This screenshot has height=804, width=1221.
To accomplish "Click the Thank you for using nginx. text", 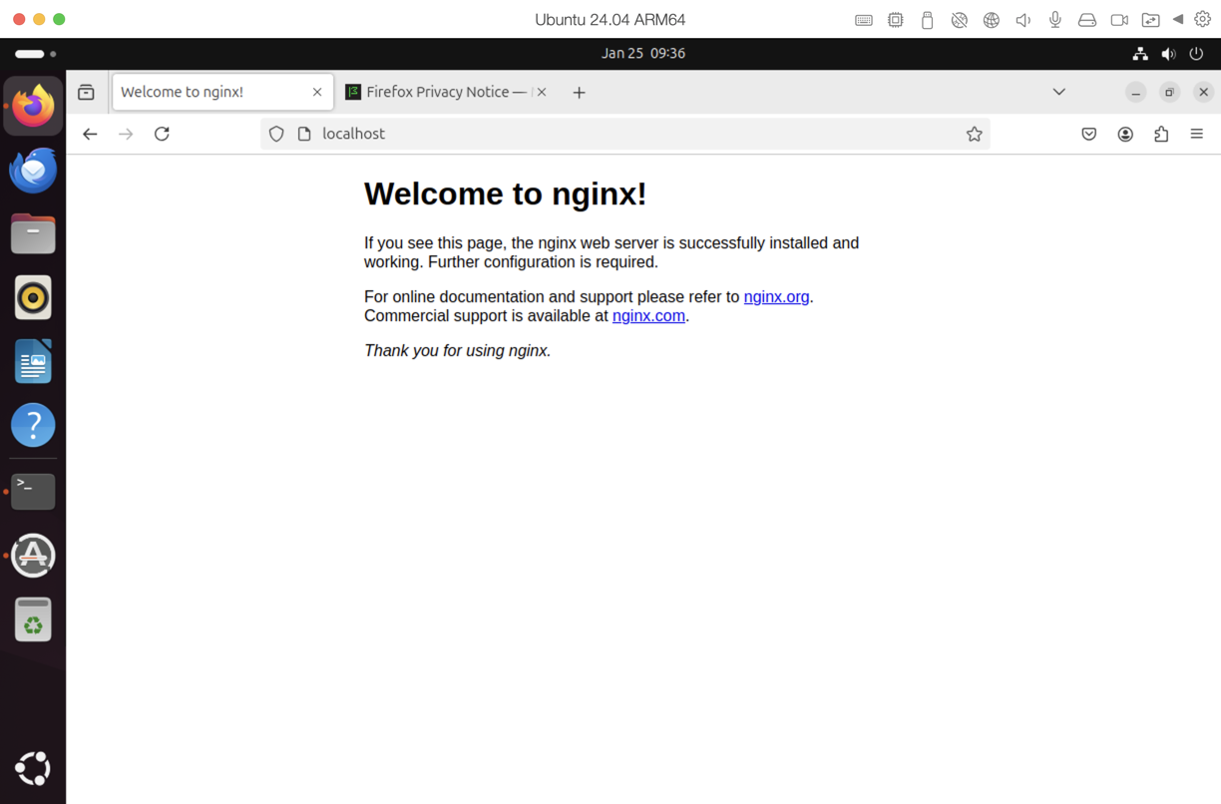I will click(458, 351).
